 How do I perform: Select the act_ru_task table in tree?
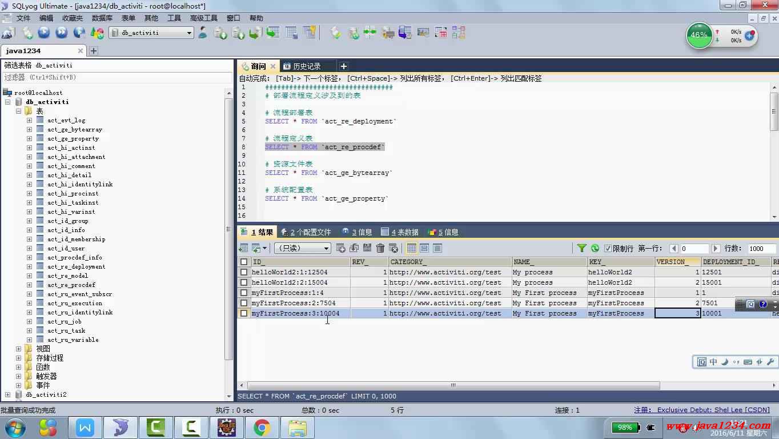(66, 330)
